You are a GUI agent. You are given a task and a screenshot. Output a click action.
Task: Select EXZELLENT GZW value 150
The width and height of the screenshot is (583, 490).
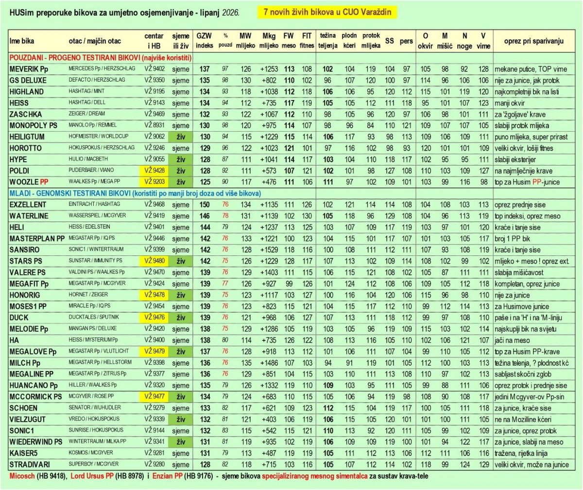point(205,205)
